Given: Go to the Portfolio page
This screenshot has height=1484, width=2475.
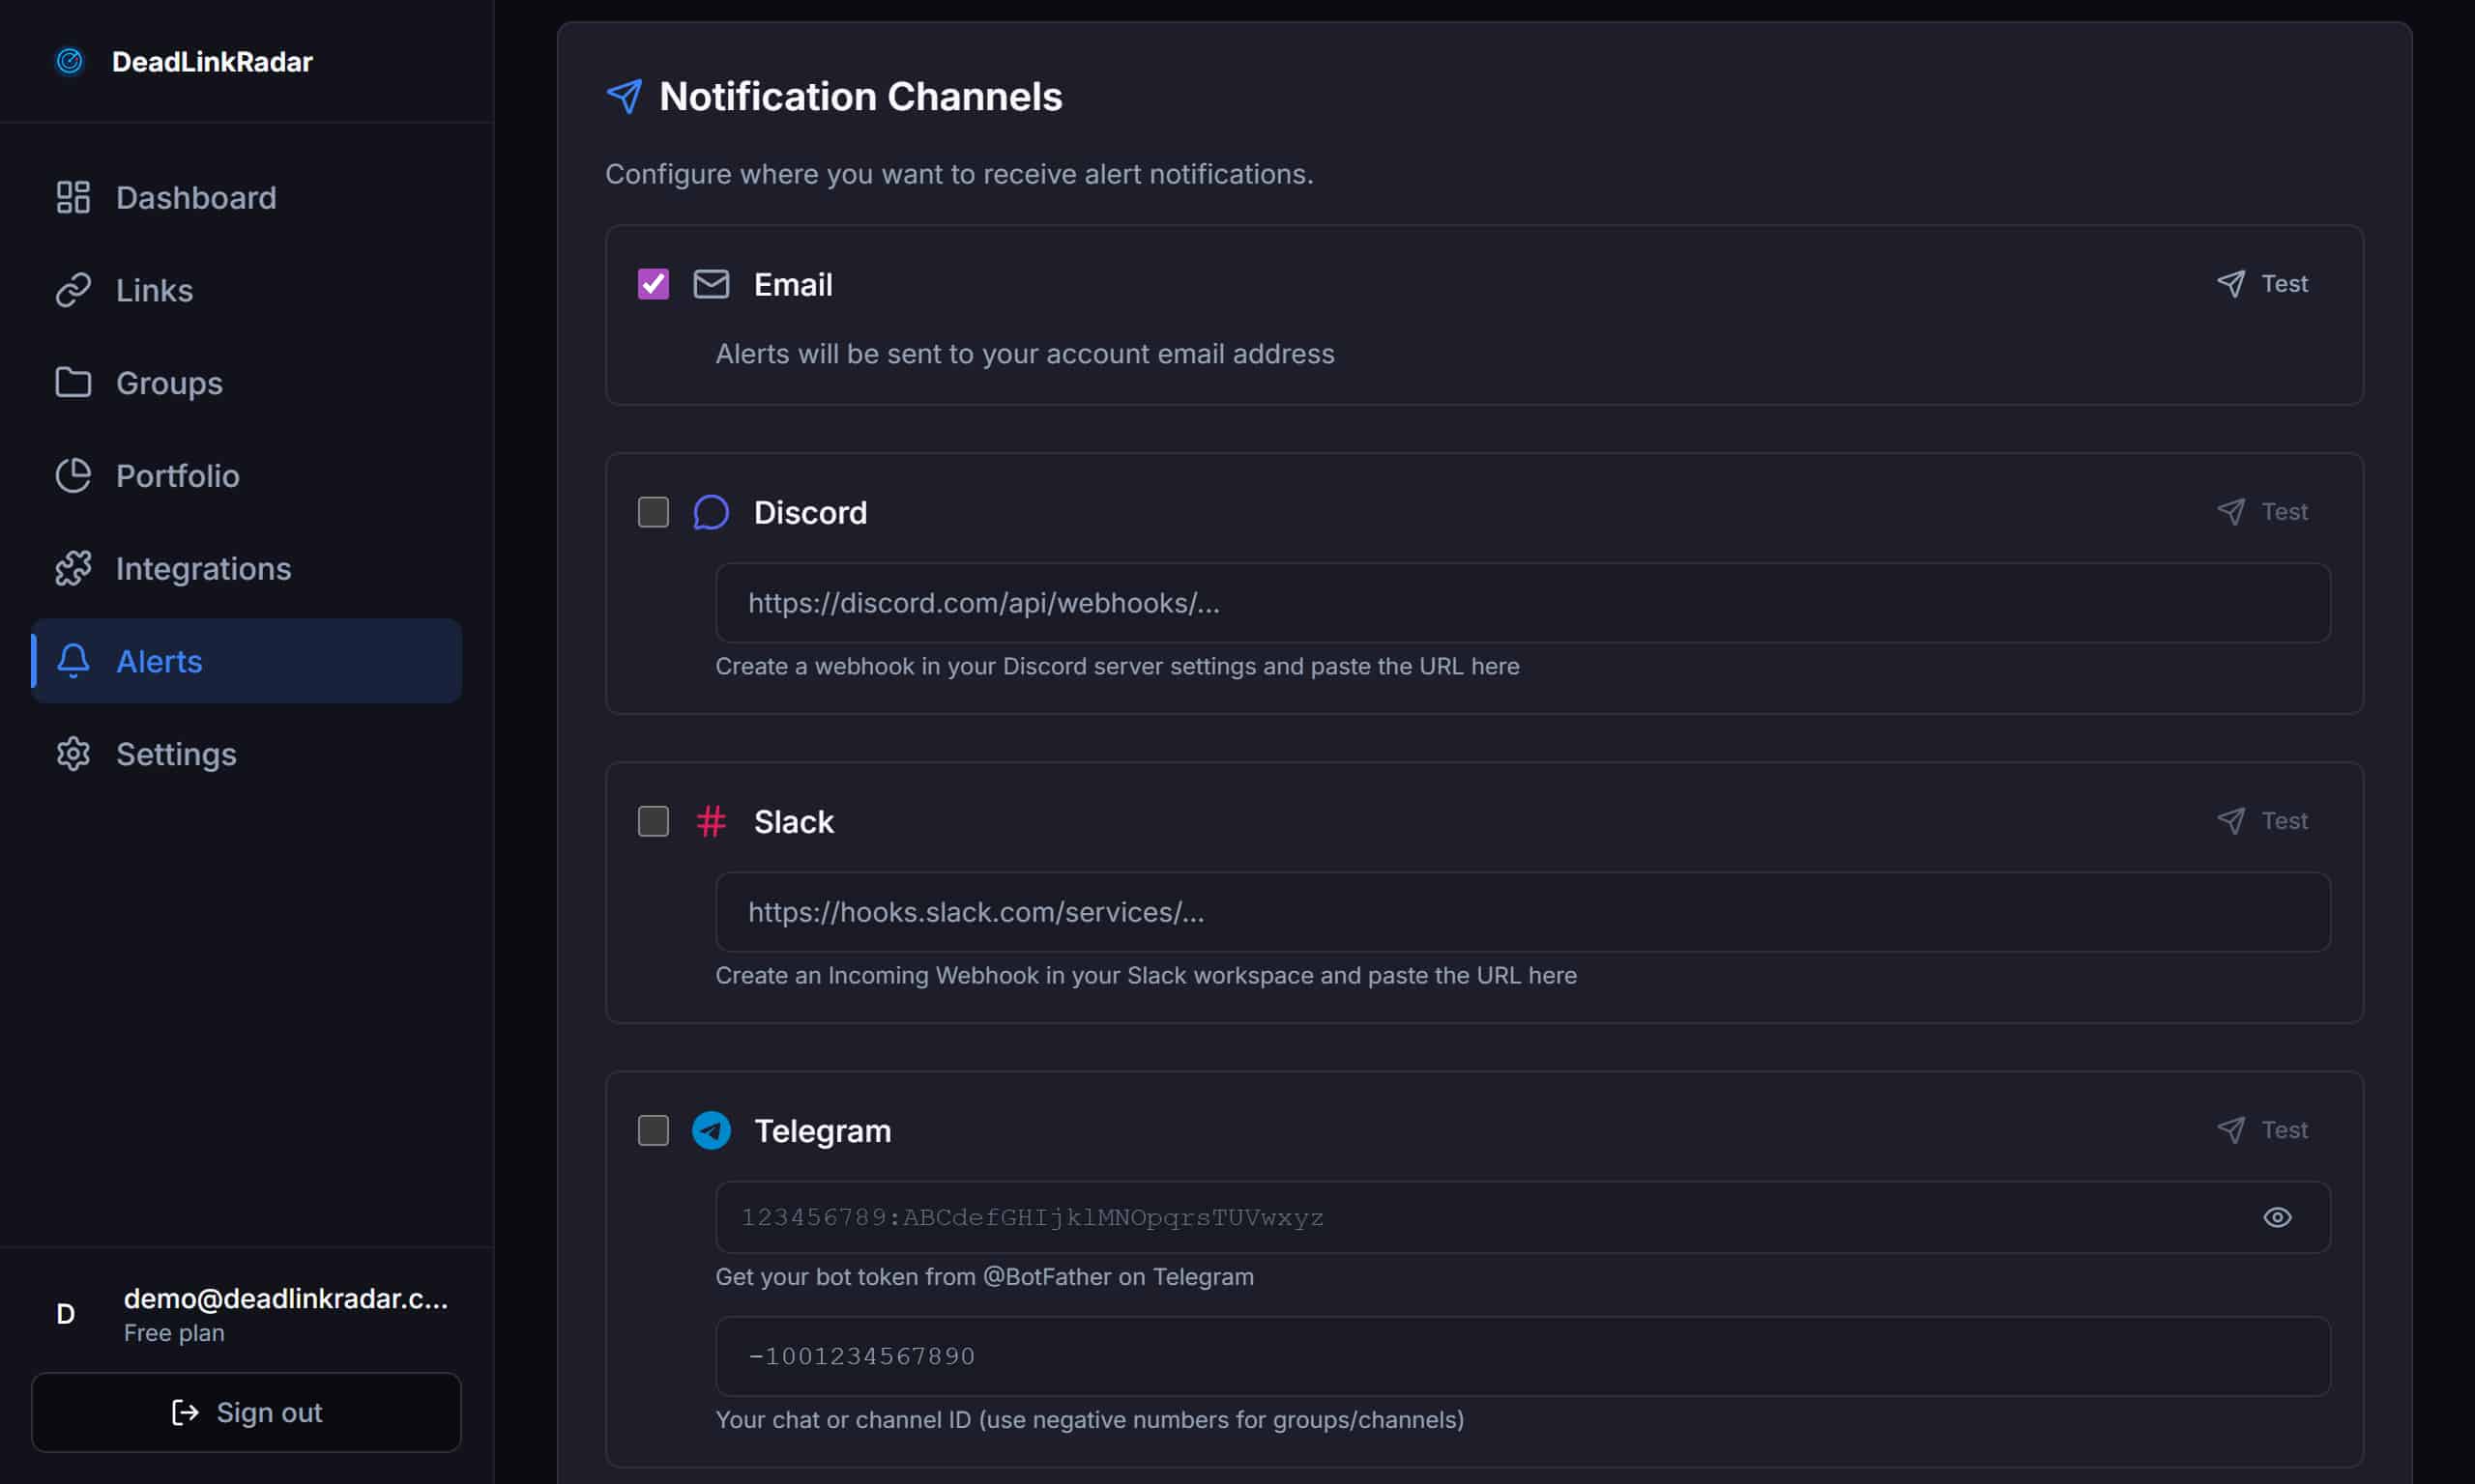Looking at the screenshot, I should (x=177, y=475).
